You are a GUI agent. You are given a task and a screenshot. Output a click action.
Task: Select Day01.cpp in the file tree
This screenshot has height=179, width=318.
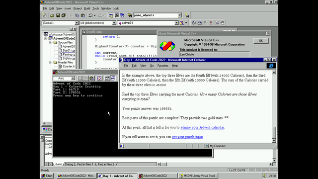coord(69,51)
